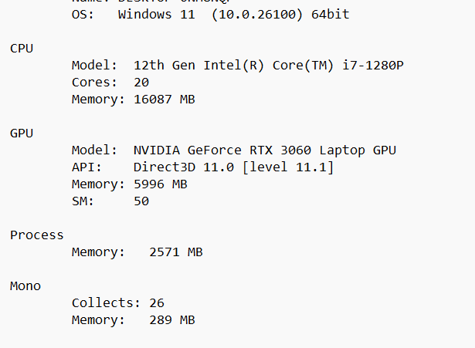The image size is (475, 348).
Task: Click the Mono Collects value 26
Action: coord(157,303)
